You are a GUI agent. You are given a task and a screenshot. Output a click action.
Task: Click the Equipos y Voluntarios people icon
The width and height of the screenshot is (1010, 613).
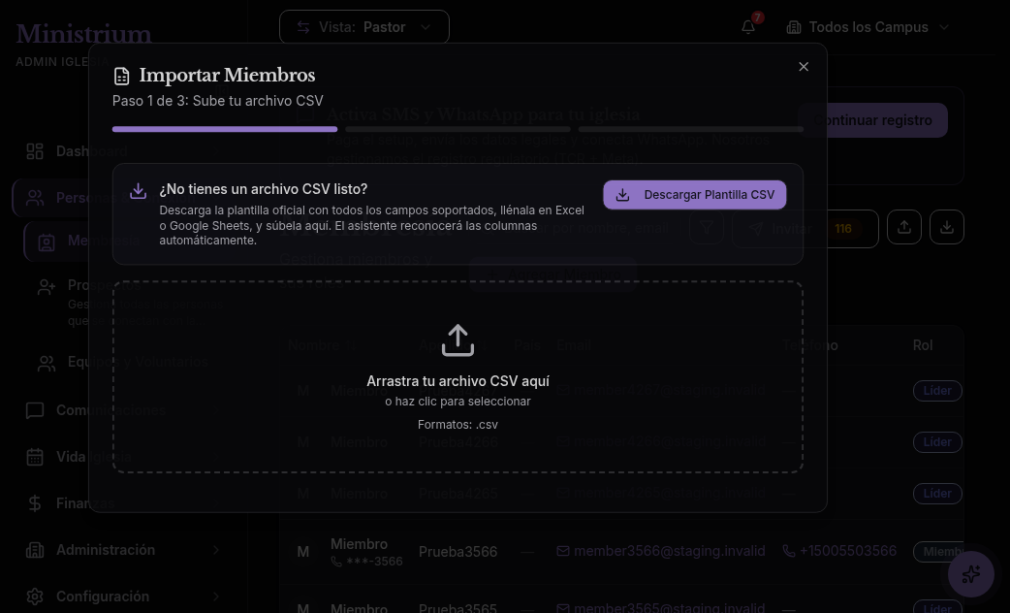coord(47,364)
